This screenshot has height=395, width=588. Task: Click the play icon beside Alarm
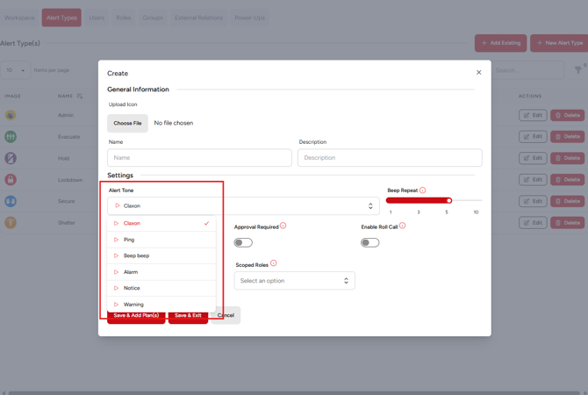116,272
